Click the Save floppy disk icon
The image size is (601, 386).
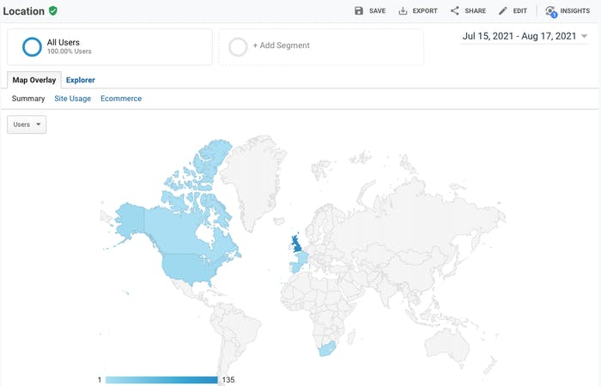pyautogui.click(x=359, y=10)
